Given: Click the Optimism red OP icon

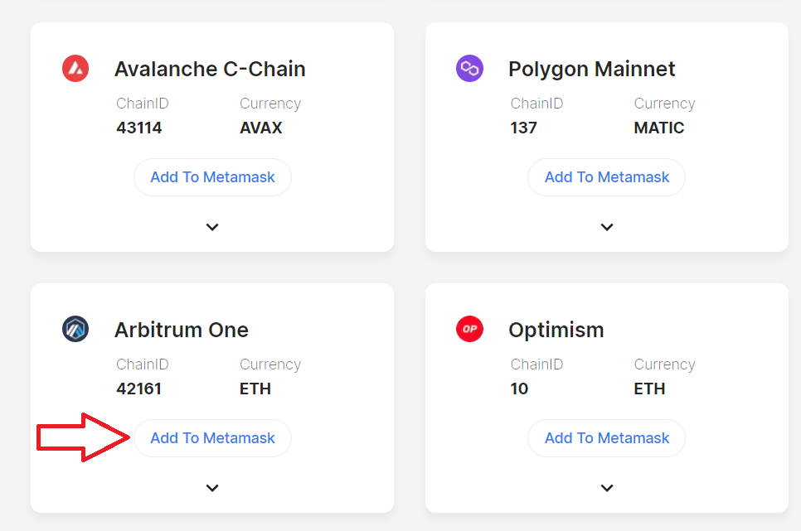Looking at the screenshot, I should [469, 329].
